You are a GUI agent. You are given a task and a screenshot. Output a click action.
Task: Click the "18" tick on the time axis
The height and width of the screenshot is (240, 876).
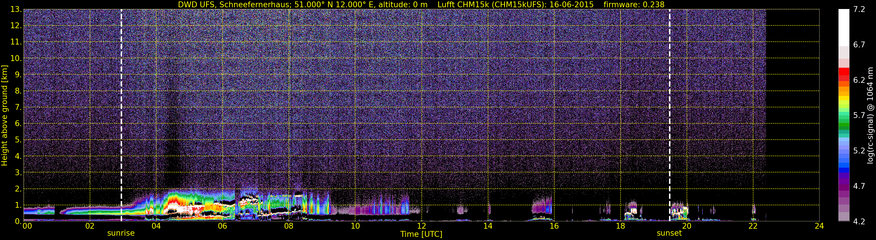click(620, 226)
